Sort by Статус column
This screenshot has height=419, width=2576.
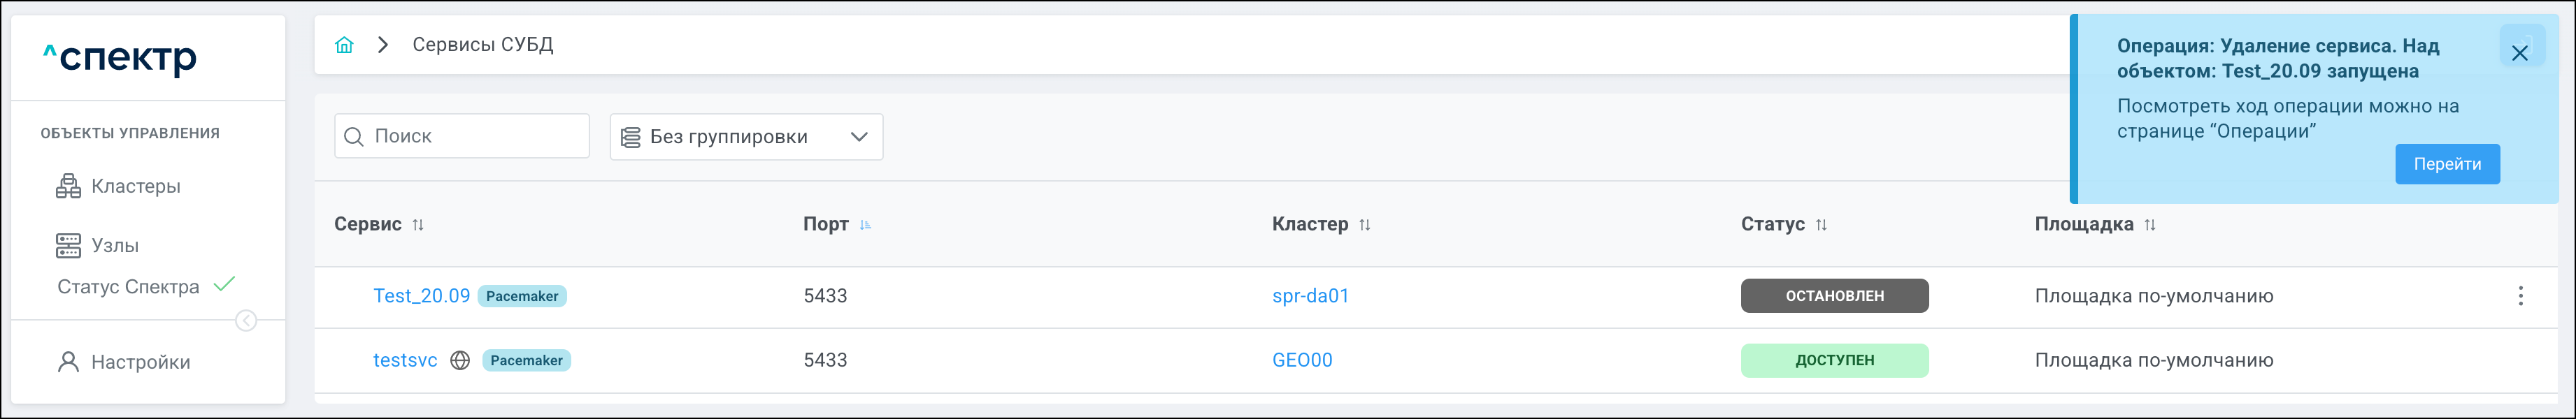coord(1821,224)
